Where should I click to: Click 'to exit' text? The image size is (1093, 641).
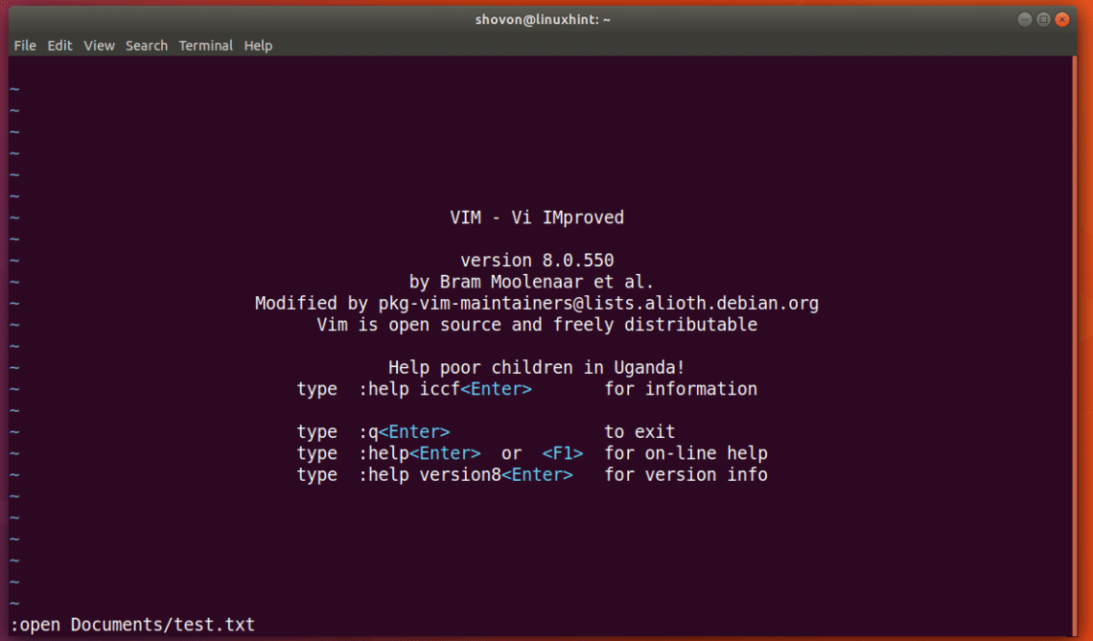[x=640, y=432]
